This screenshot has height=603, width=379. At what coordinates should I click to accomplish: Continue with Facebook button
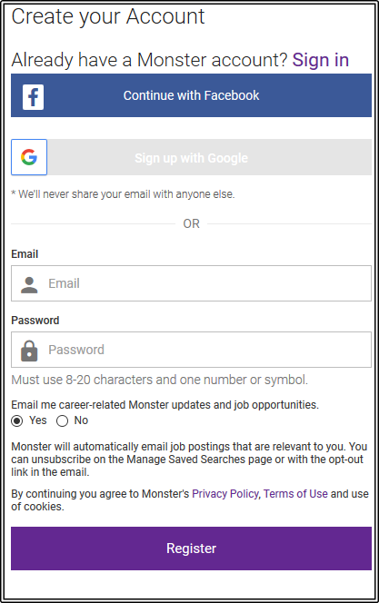(191, 95)
